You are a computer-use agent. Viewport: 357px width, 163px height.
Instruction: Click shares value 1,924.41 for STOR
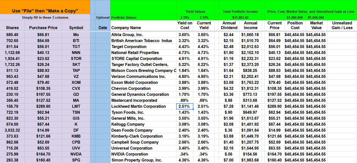[x=12, y=58]
